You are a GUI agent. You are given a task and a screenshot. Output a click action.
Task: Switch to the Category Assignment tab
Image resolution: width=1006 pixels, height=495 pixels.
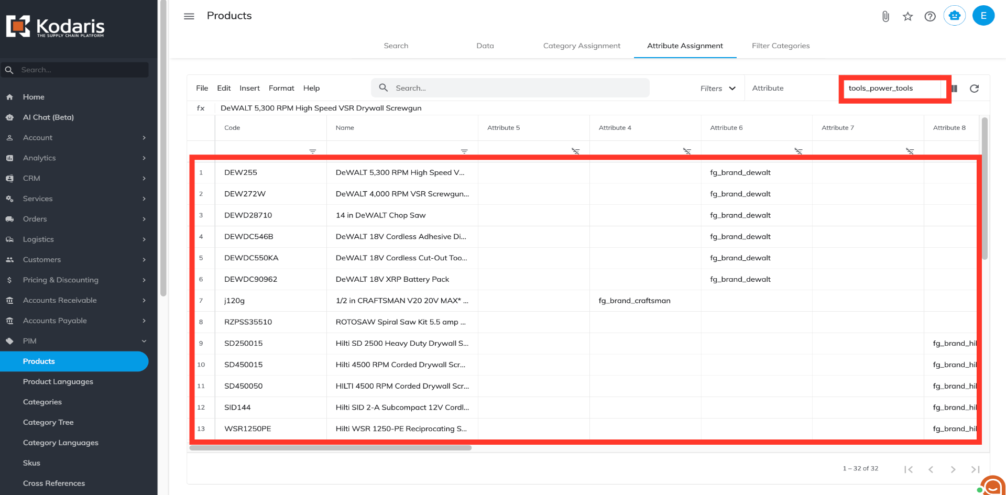(x=582, y=46)
